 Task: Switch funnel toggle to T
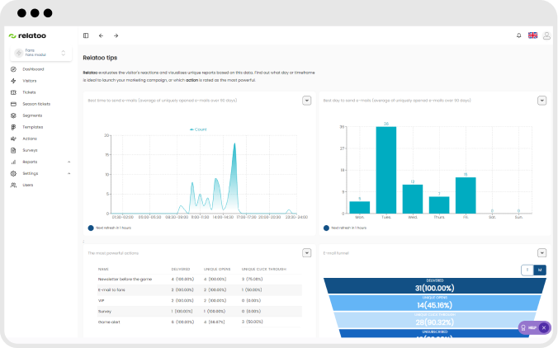527,270
